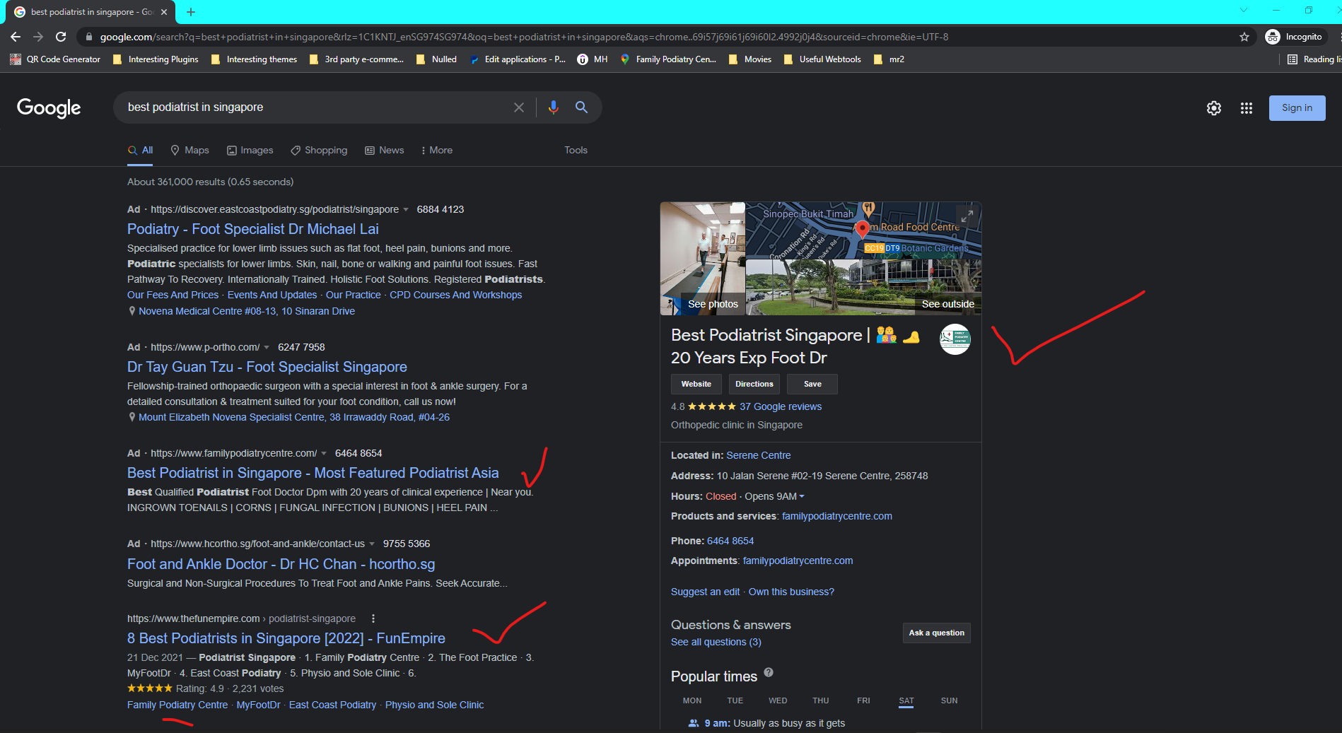Open Edit applications bookmark

click(x=518, y=59)
